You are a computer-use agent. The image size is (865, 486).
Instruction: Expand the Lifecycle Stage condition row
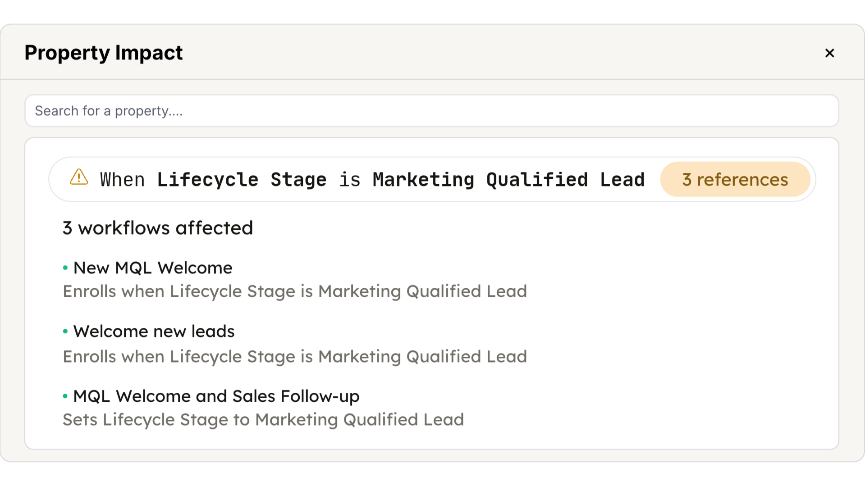[x=432, y=179]
